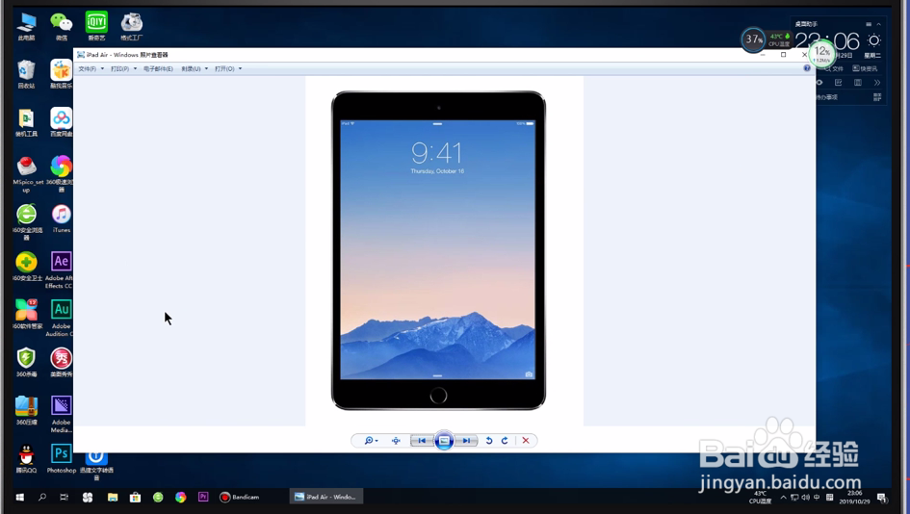The image size is (910, 514).
Task: Click the taskbar search magnifier
Action: (x=41, y=498)
